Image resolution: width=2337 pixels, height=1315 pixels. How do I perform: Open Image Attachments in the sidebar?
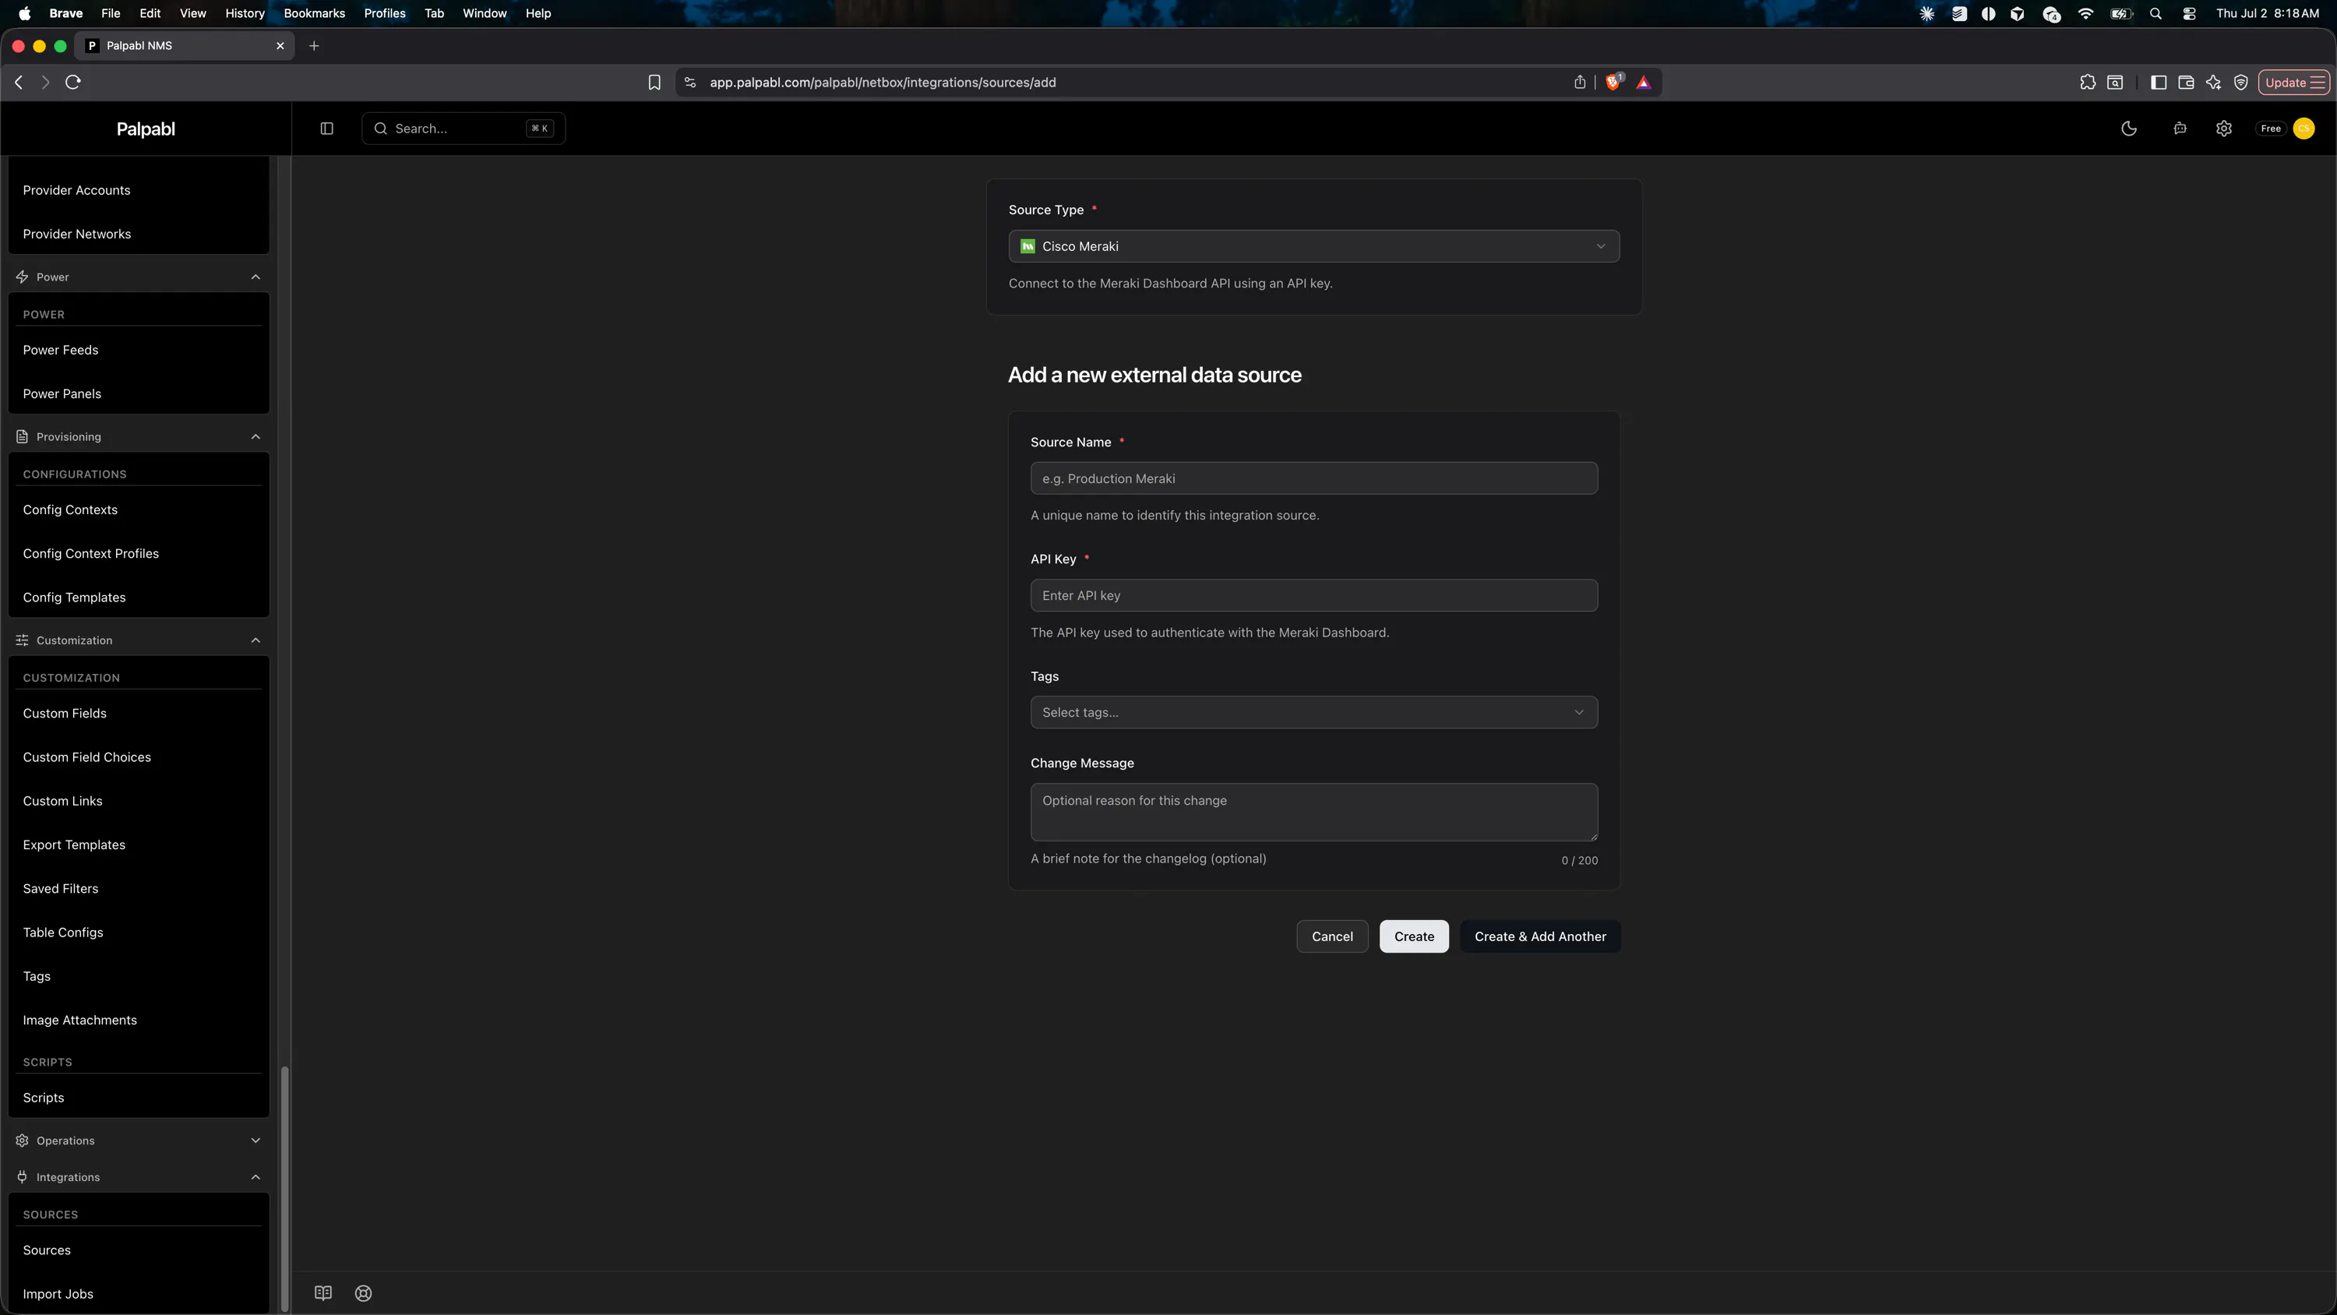[x=79, y=1020]
